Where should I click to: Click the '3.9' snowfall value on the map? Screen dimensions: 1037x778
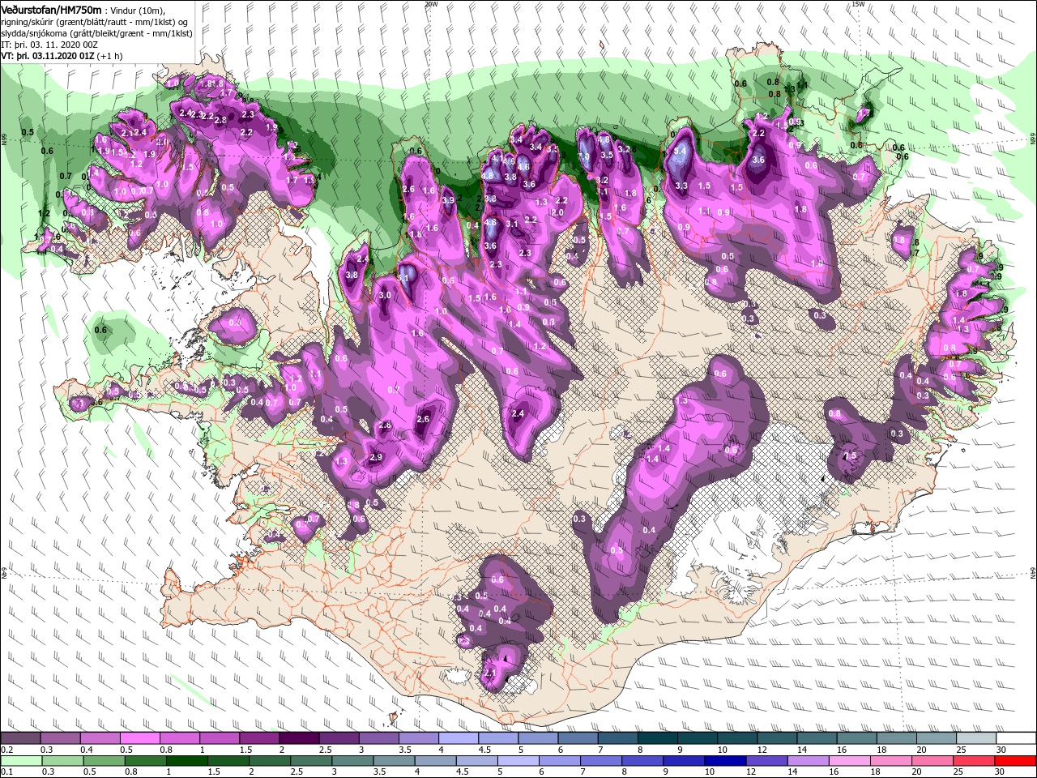point(449,200)
